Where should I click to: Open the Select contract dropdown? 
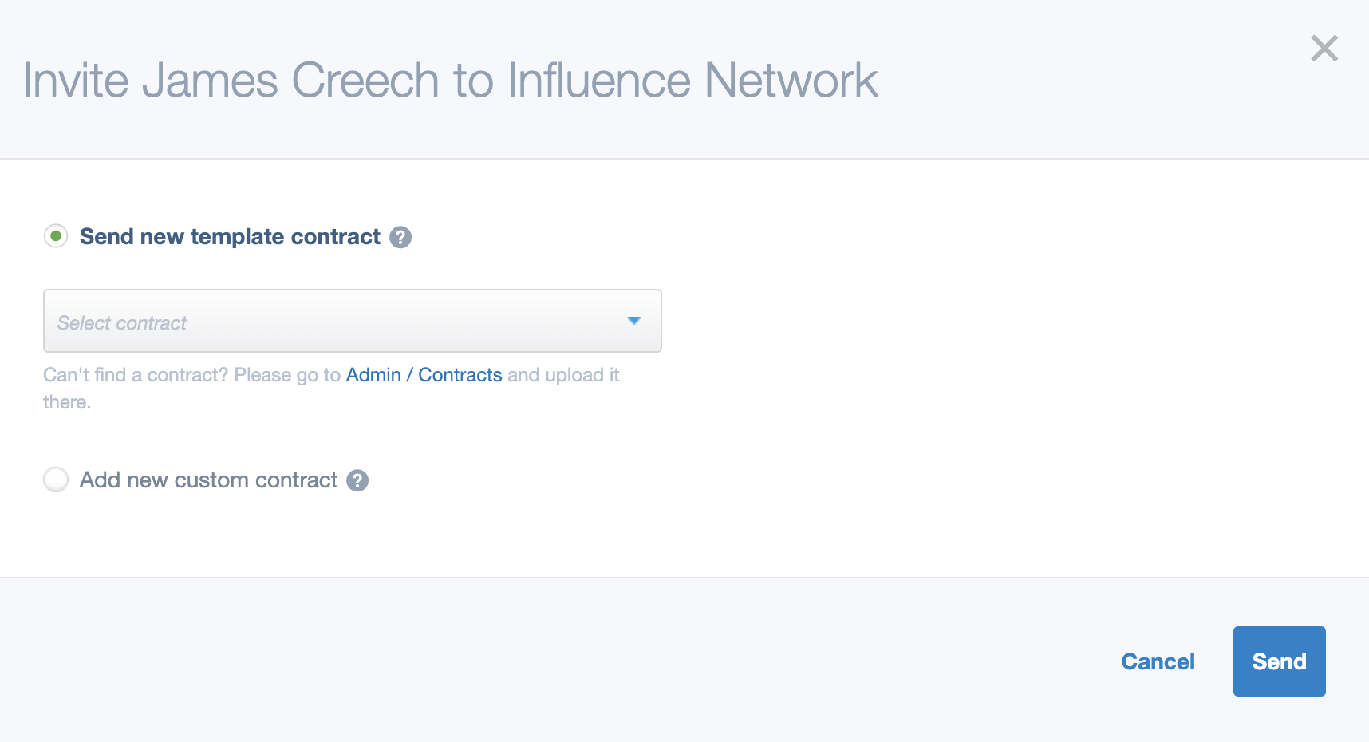point(353,321)
